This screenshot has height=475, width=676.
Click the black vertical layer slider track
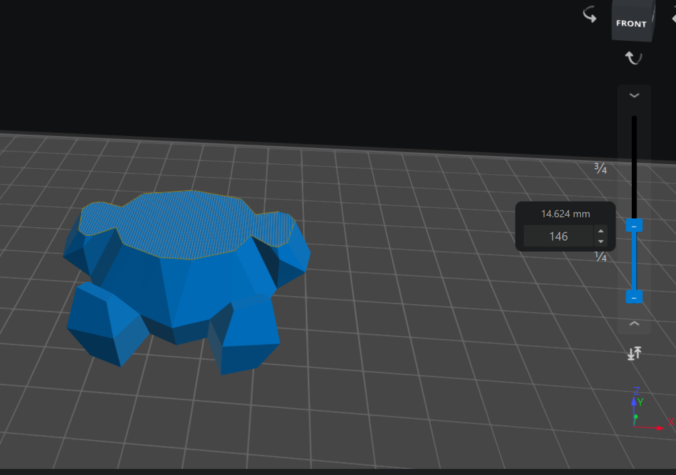(634, 168)
